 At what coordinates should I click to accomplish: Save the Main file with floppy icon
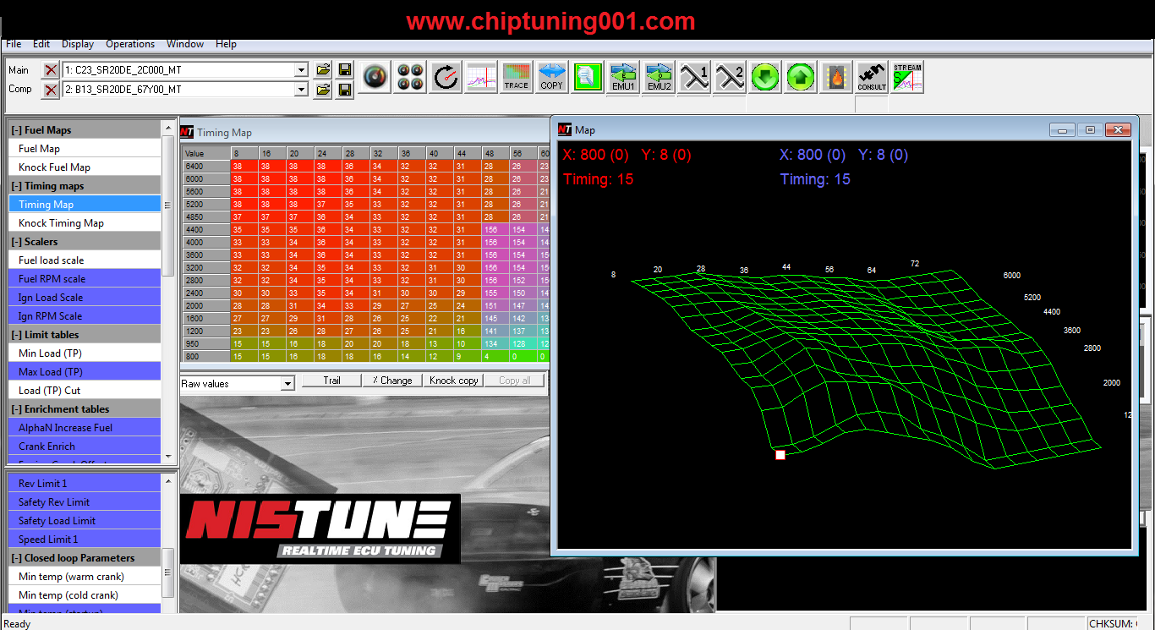pos(345,69)
